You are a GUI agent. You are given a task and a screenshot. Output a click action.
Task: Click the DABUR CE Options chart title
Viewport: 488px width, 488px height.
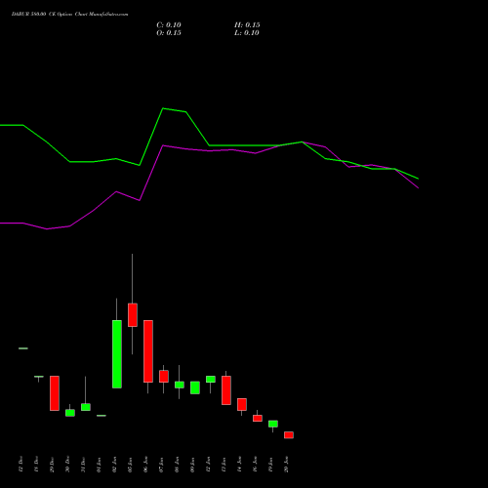coord(69,15)
